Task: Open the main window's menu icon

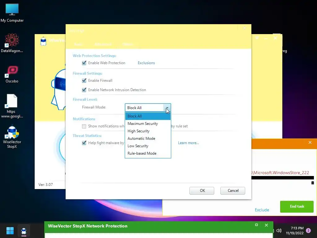Action: tap(257, 38)
